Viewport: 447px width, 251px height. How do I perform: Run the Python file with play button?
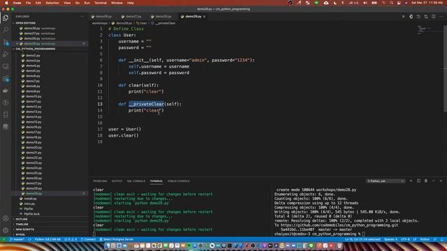click(404, 17)
